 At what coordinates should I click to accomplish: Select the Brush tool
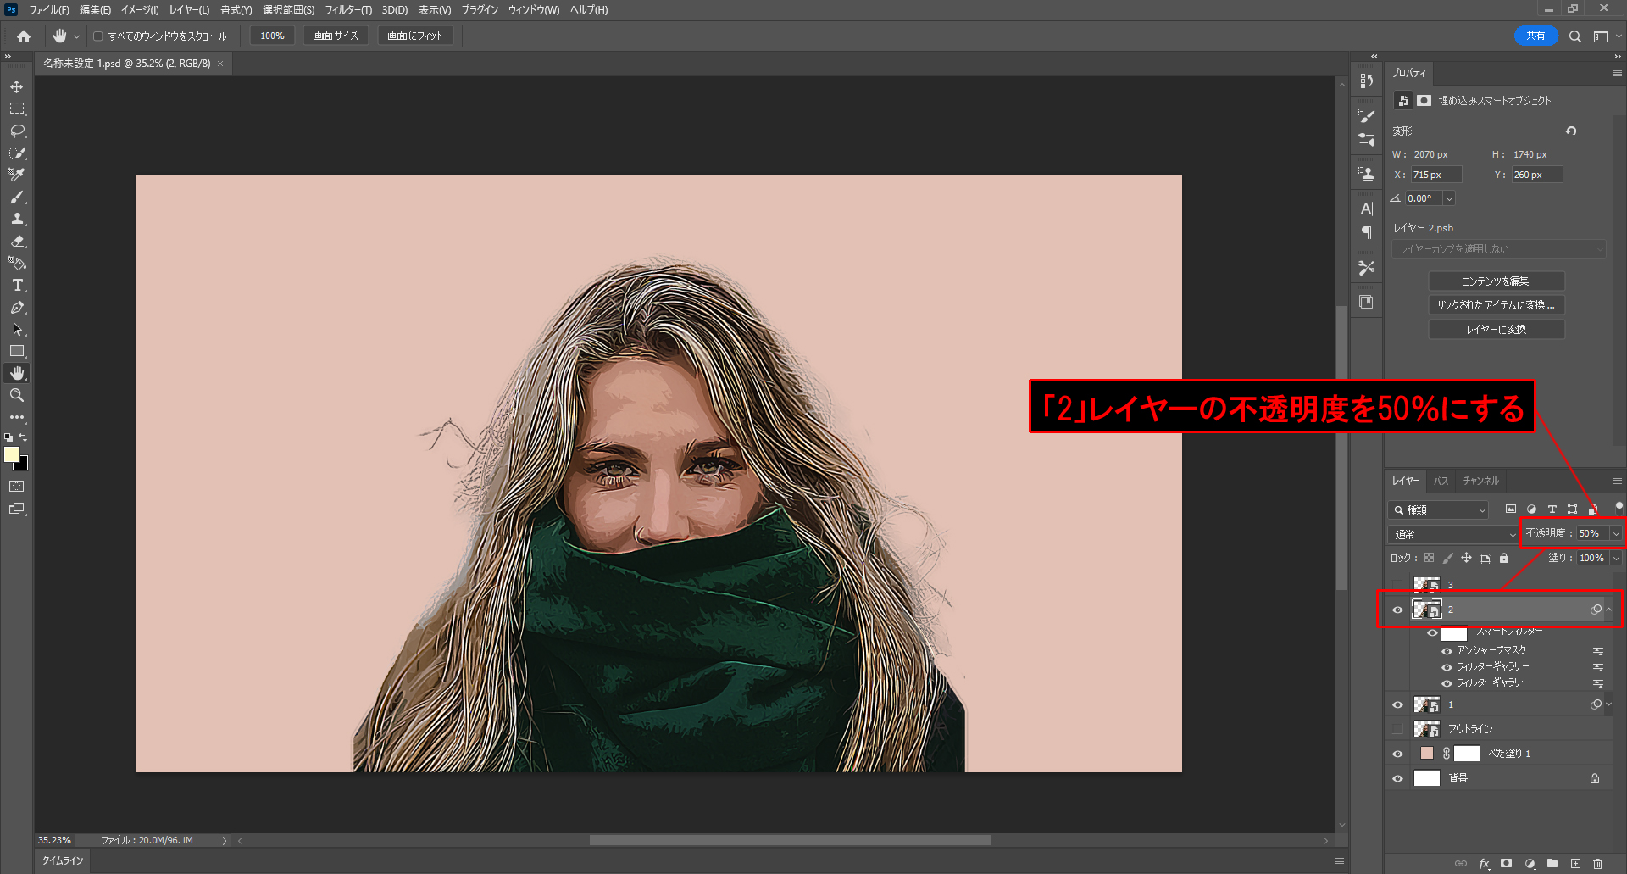click(17, 198)
